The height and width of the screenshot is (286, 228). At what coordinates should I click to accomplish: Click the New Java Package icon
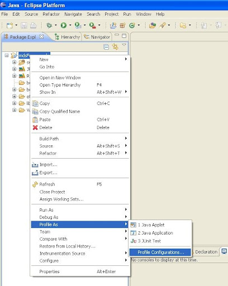122,25
